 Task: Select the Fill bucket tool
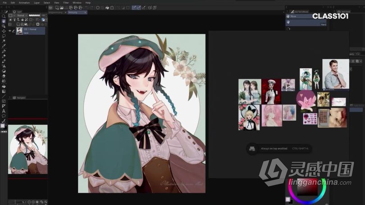(x=4, y=87)
